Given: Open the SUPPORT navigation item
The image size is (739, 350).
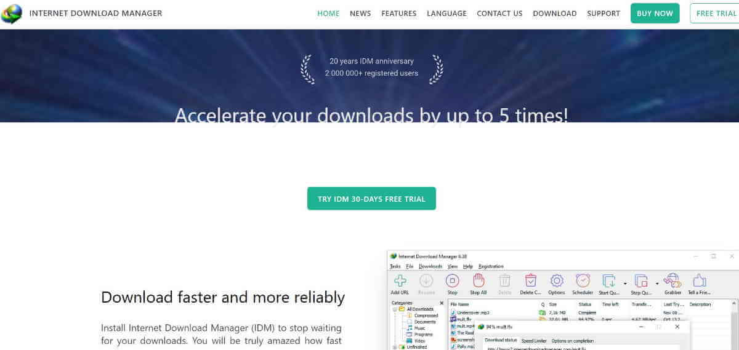Looking at the screenshot, I should point(604,13).
